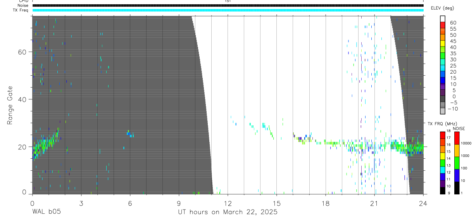This screenshot has height=220, width=476.
Task: Click the black Noise strip above the plot
Action: (x=228, y=5)
